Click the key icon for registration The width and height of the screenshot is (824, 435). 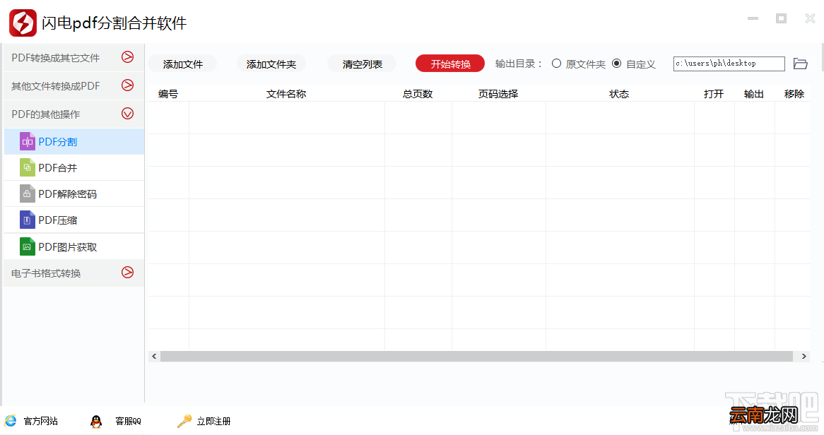tap(184, 421)
